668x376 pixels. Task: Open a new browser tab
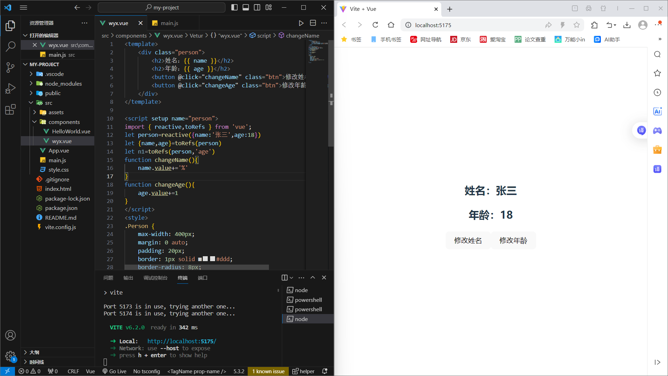tap(450, 9)
